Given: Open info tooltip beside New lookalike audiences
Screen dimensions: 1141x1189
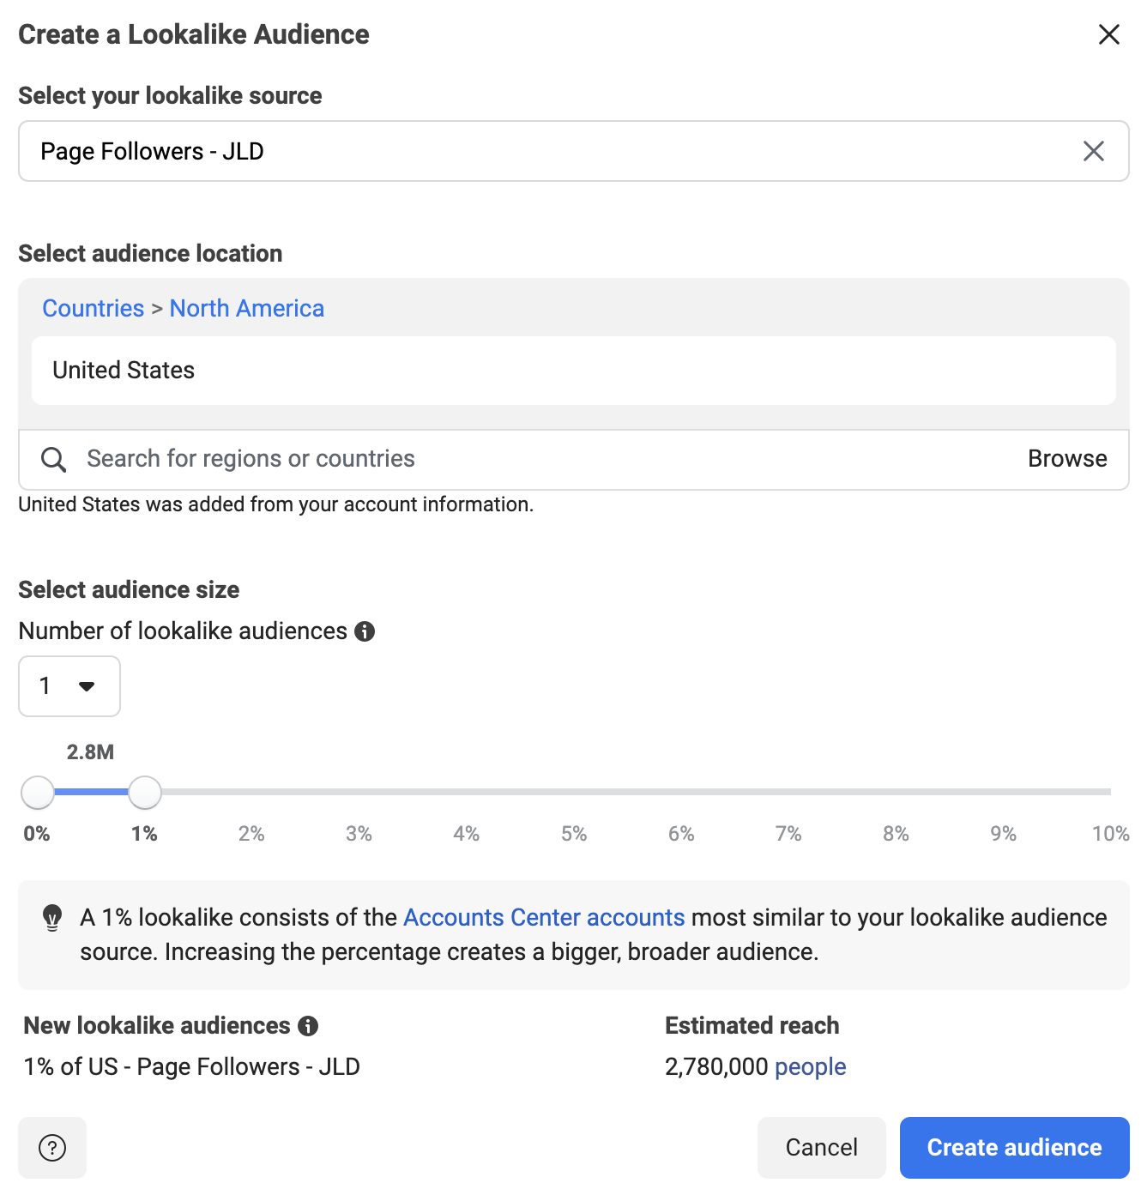Looking at the screenshot, I should [308, 1026].
